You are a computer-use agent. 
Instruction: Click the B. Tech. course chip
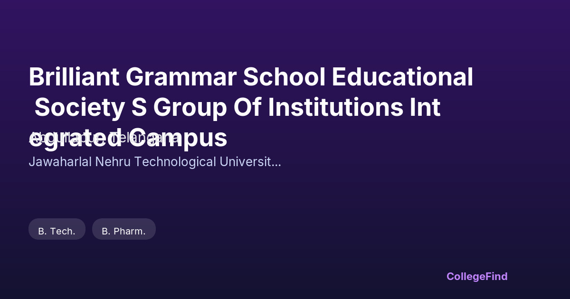pos(57,231)
